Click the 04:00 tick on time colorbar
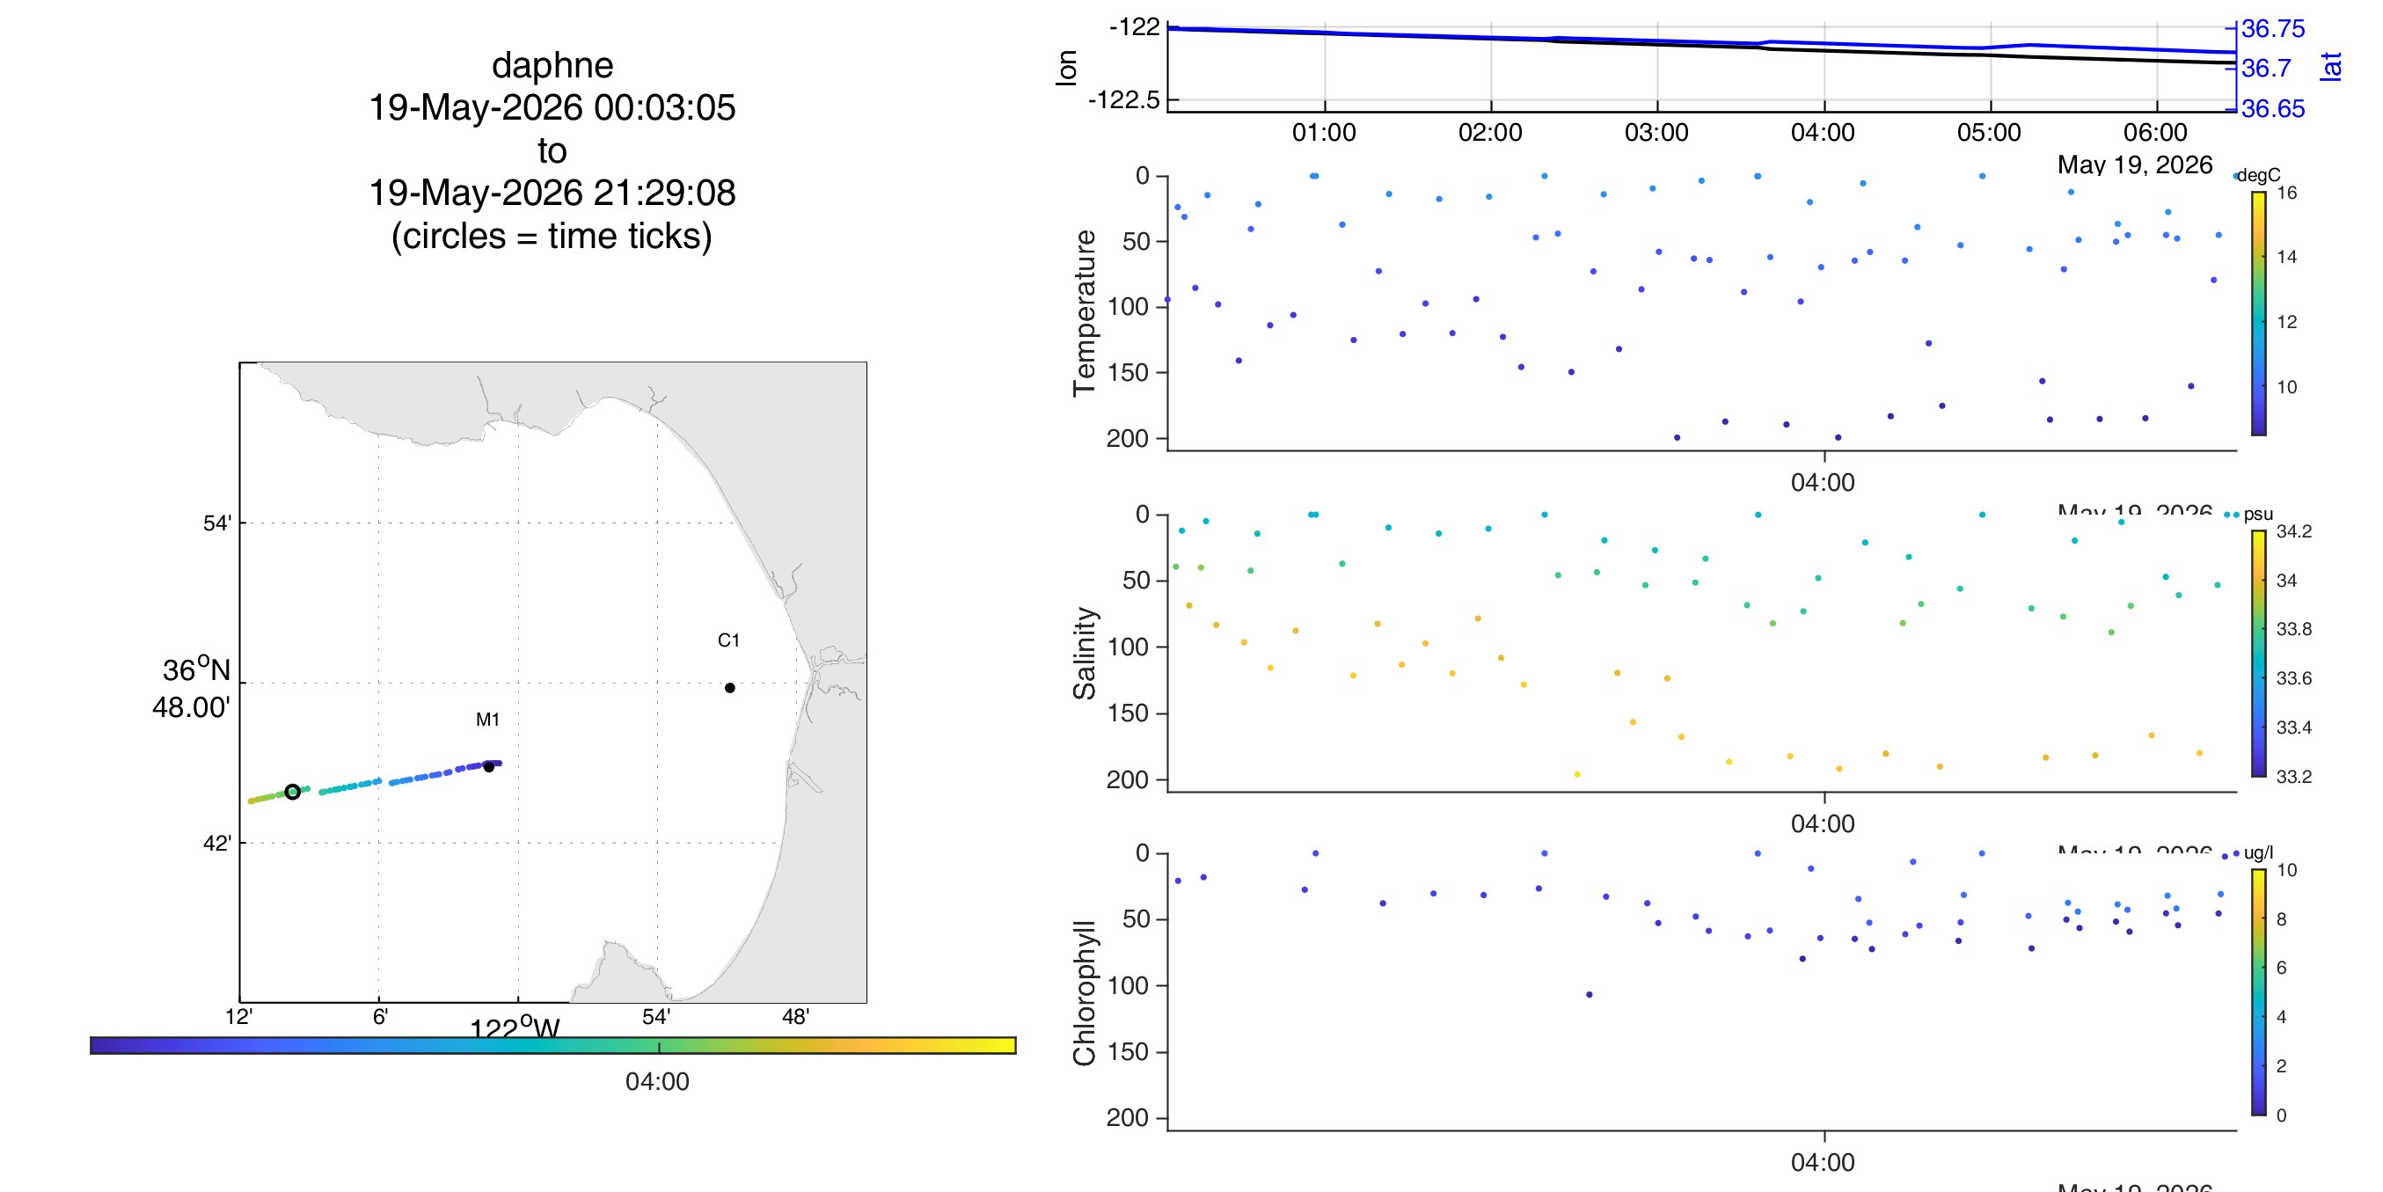Screen dimensions: 2383x1192 (x=658, y=1081)
